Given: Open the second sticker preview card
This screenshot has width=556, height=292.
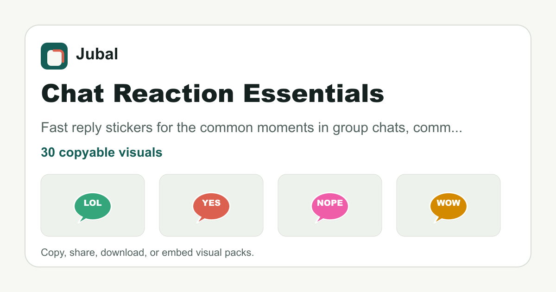Looking at the screenshot, I should coord(211,205).
